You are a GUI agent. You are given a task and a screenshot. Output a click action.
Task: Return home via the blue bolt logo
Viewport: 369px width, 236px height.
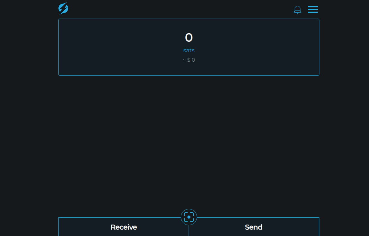tap(63, 8)
